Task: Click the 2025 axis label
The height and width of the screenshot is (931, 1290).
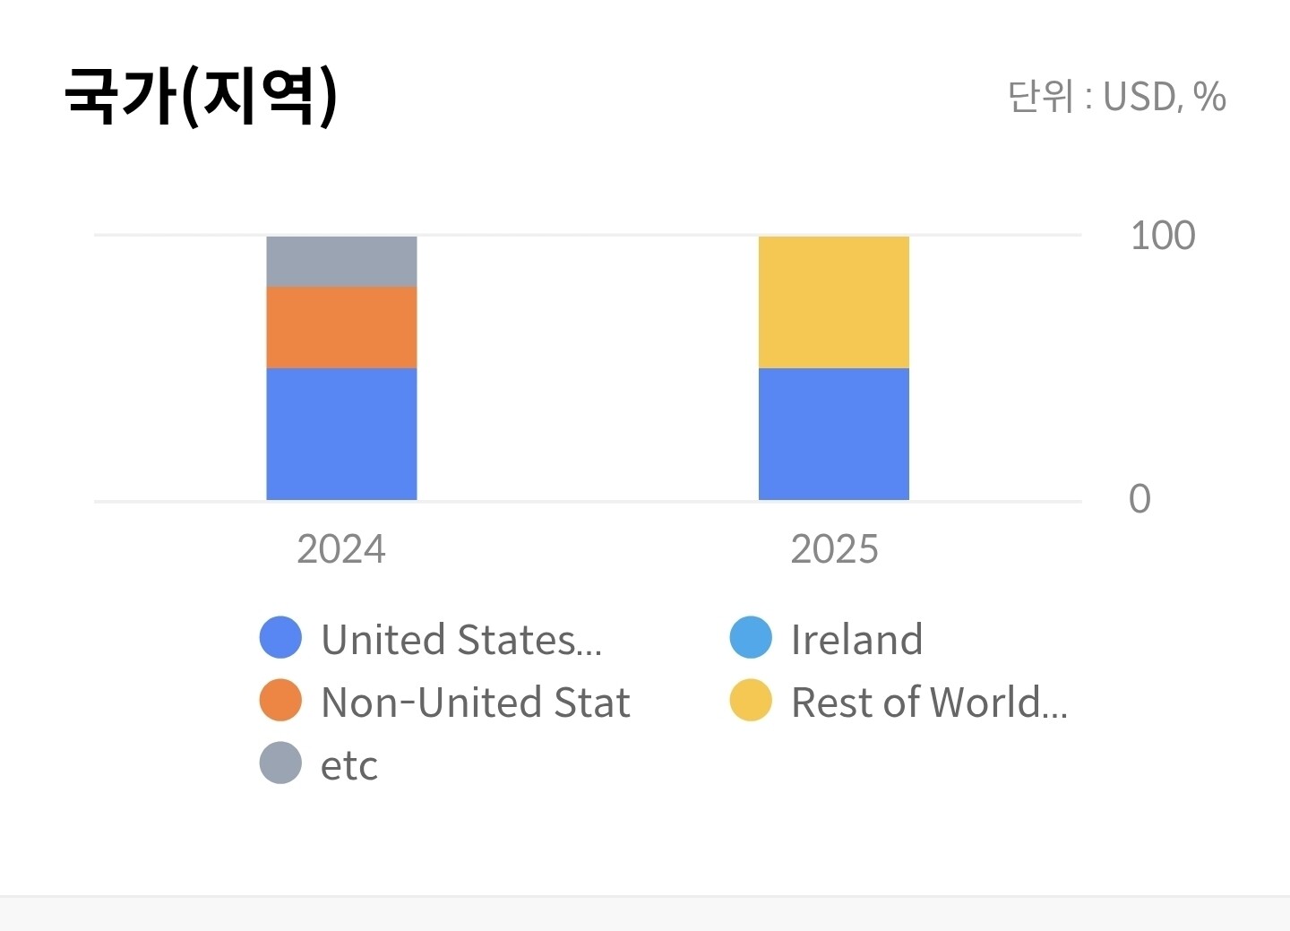Action: pyautogui.click(x=835, y=549)
